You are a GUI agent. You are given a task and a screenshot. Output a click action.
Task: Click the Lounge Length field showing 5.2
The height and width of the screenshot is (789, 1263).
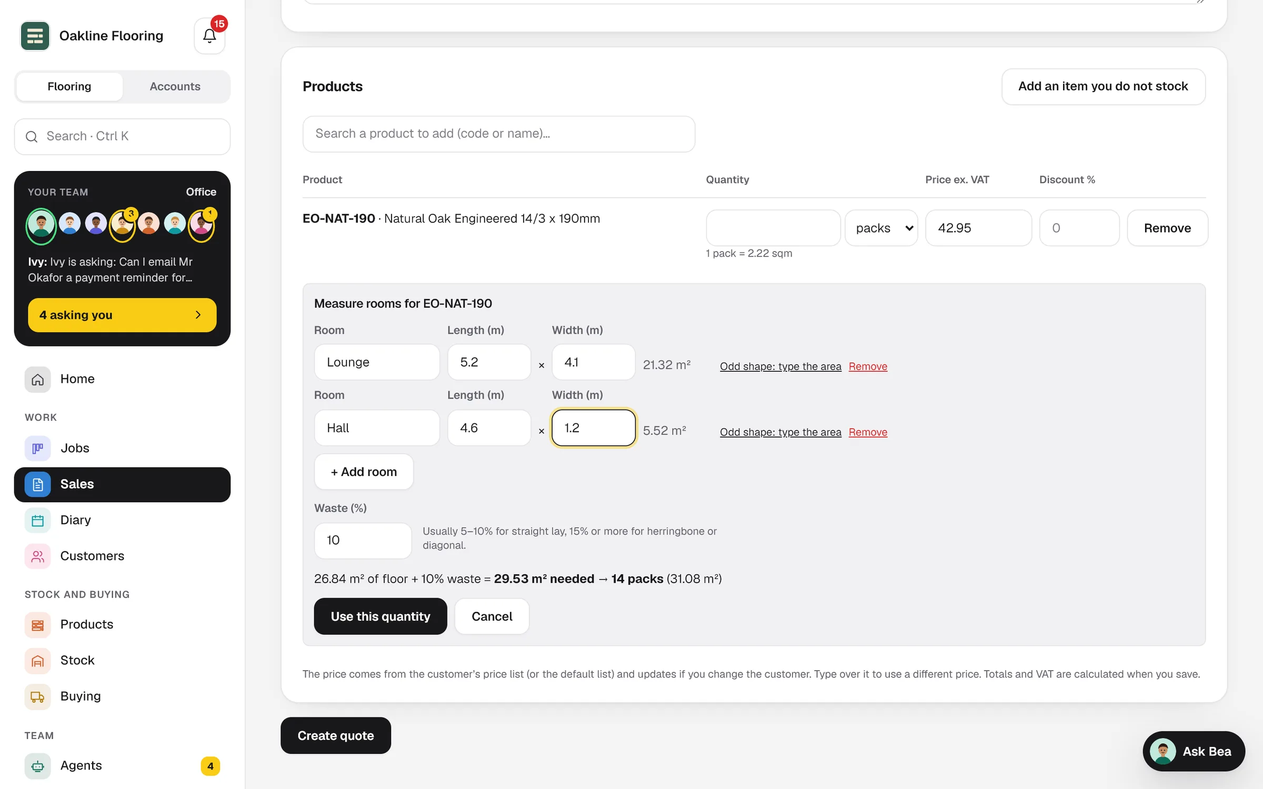point(489,362)
